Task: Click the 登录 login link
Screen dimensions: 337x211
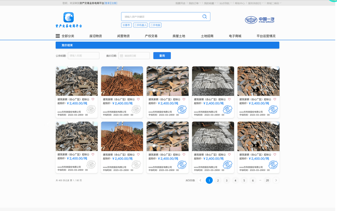Action: point(107,3)
